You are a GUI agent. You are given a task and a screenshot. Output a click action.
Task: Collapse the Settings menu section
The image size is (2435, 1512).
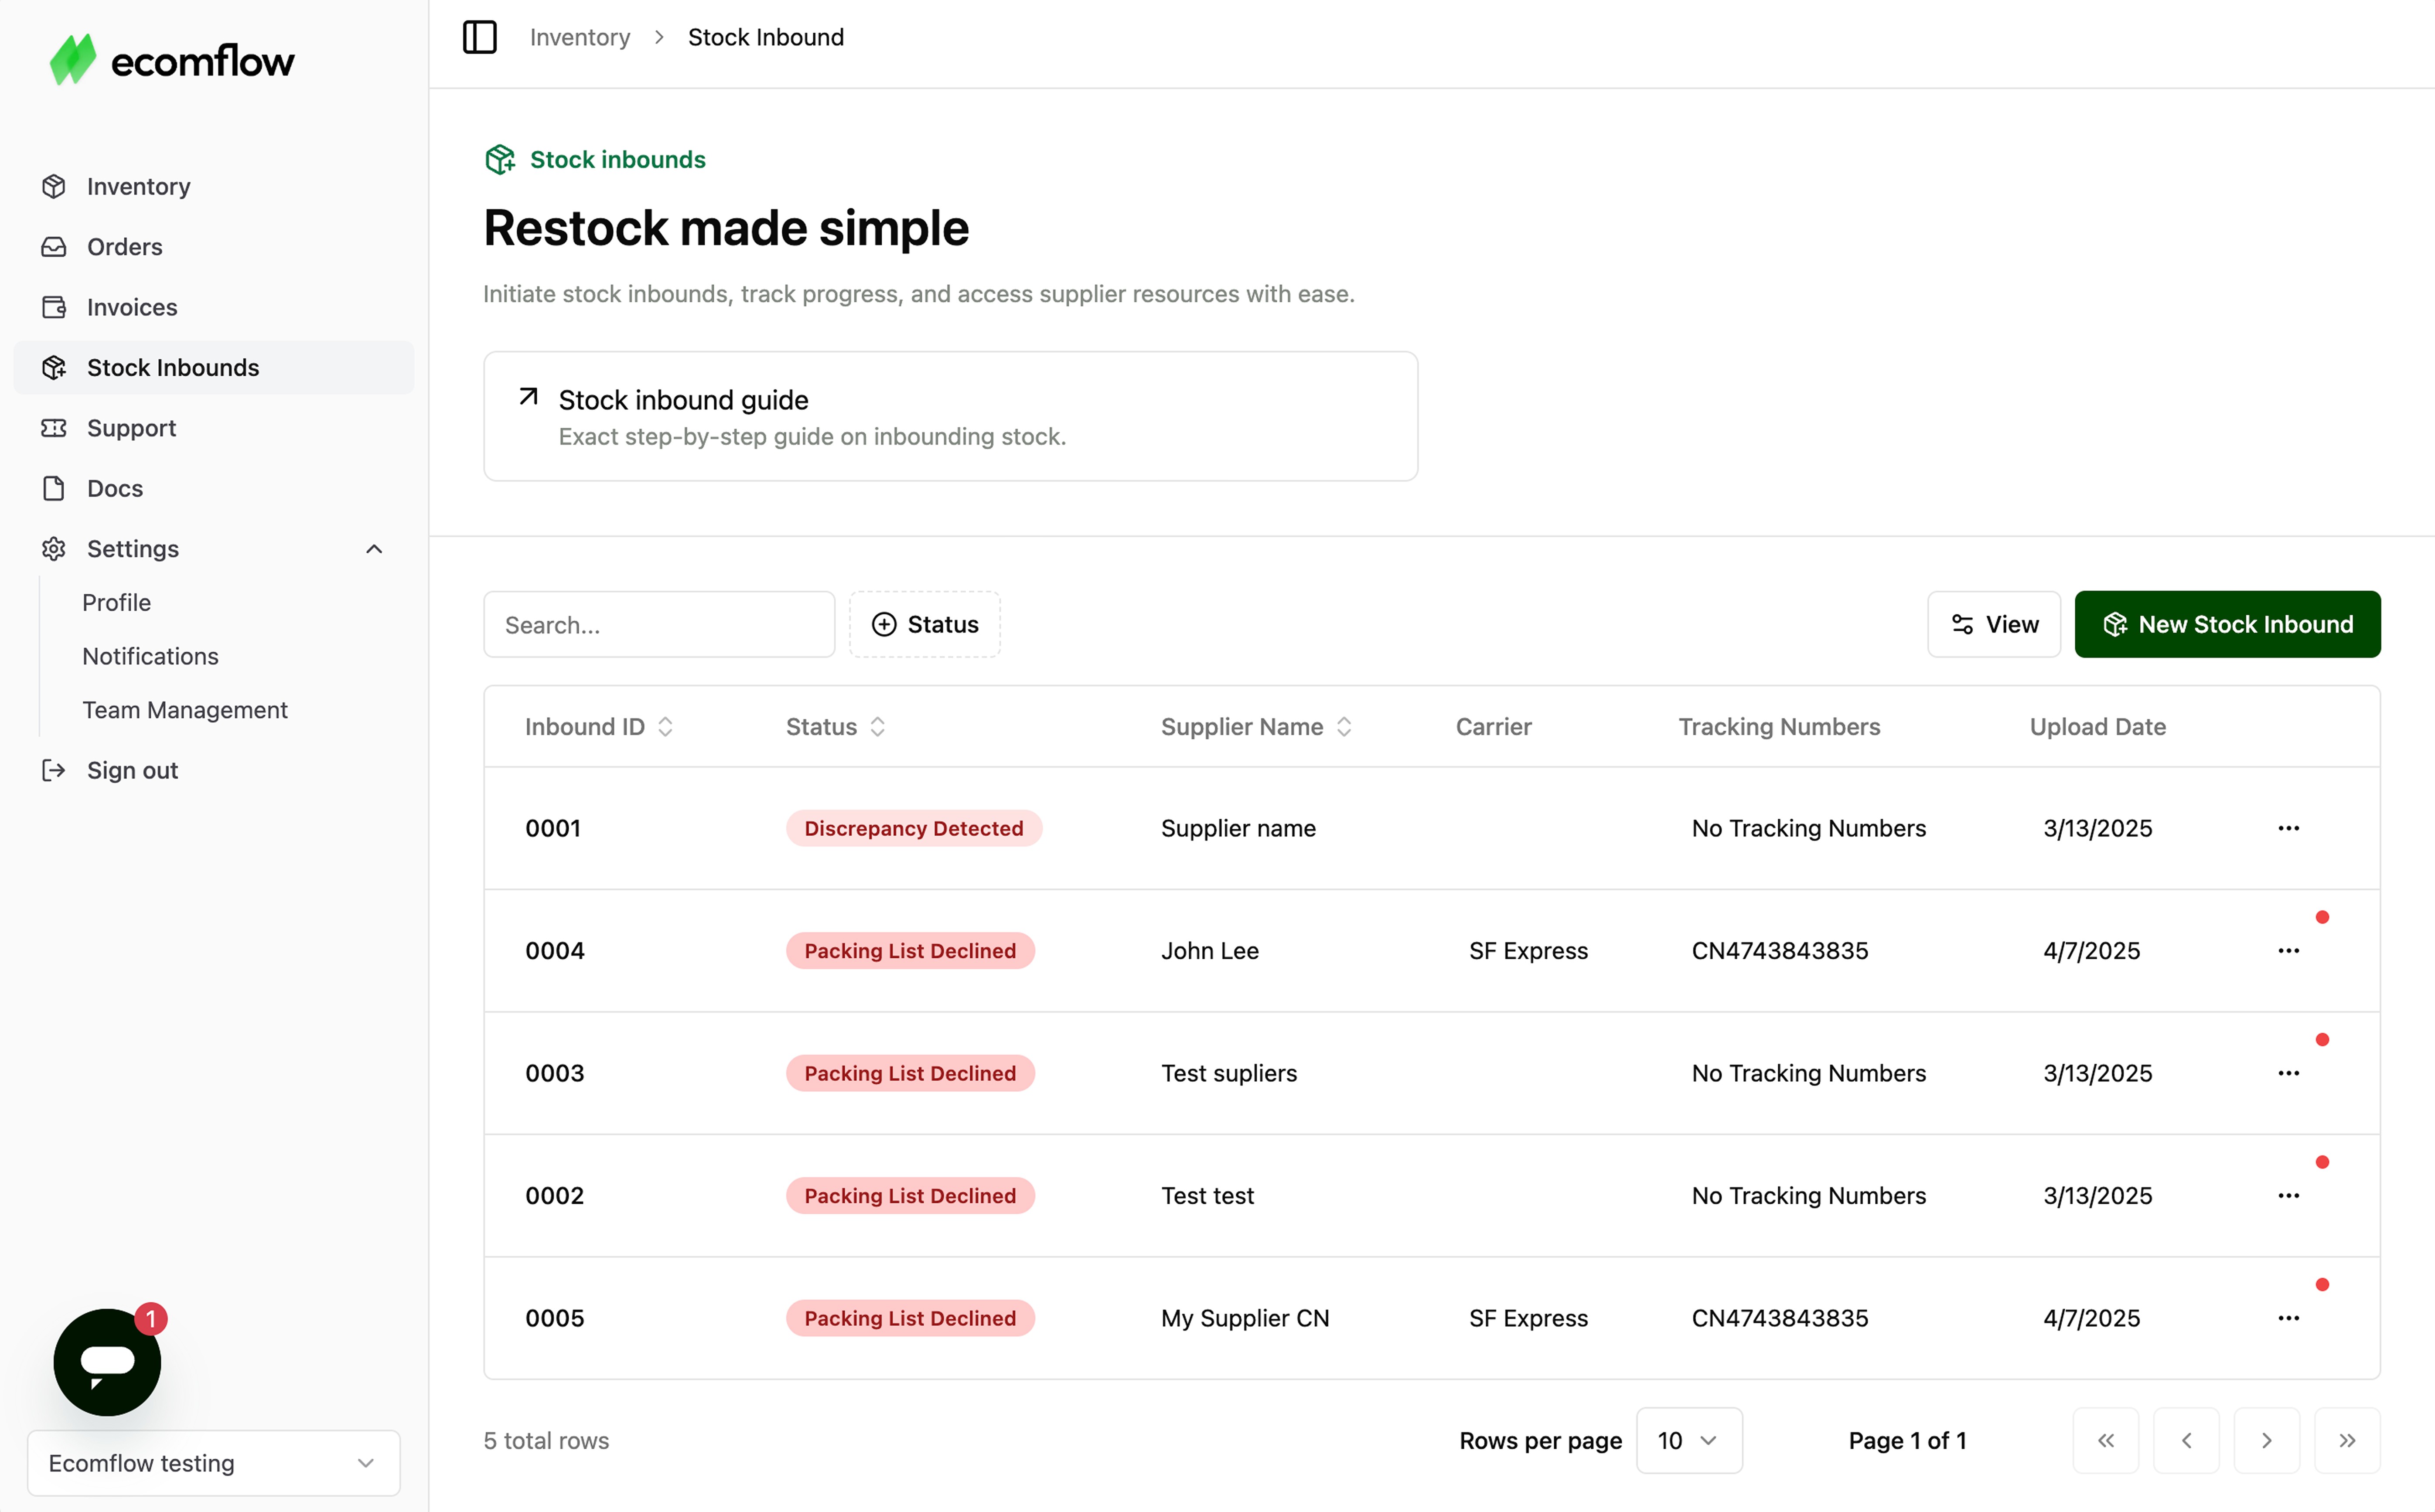click(374, 549)
